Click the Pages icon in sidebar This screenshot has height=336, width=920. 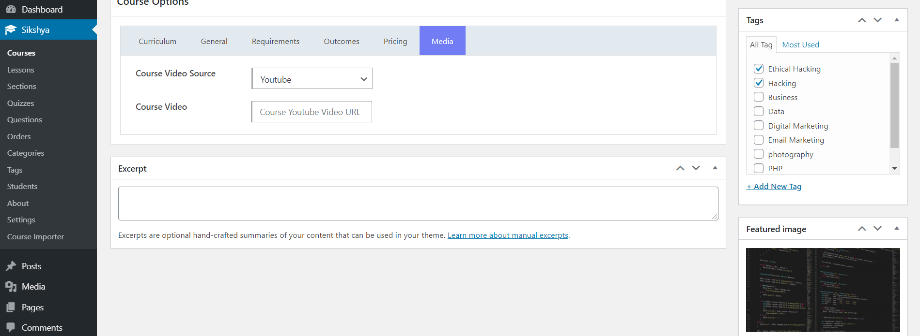coord(11,307)
